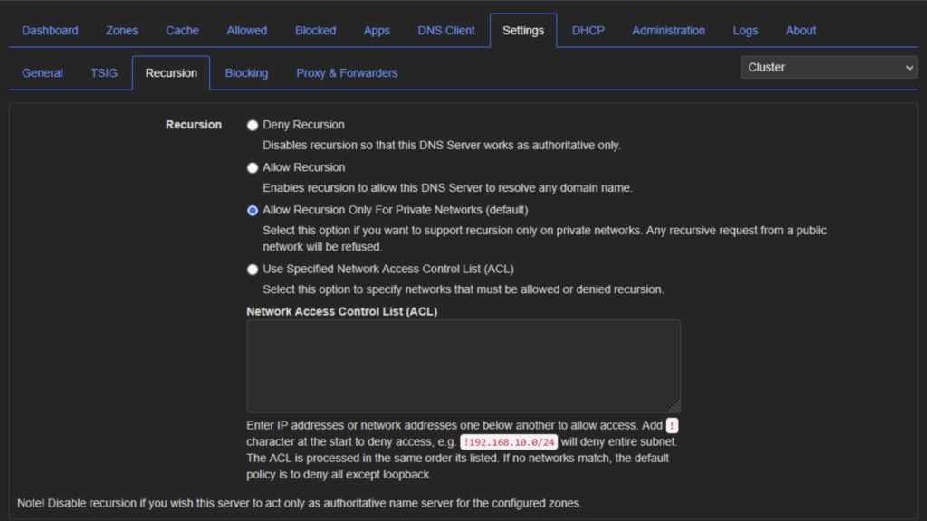Image resolution: width=927 pixels, height=521 pixels.
Task: Click the Network Access Control List (ACL) label
Action: coord(341,311)
